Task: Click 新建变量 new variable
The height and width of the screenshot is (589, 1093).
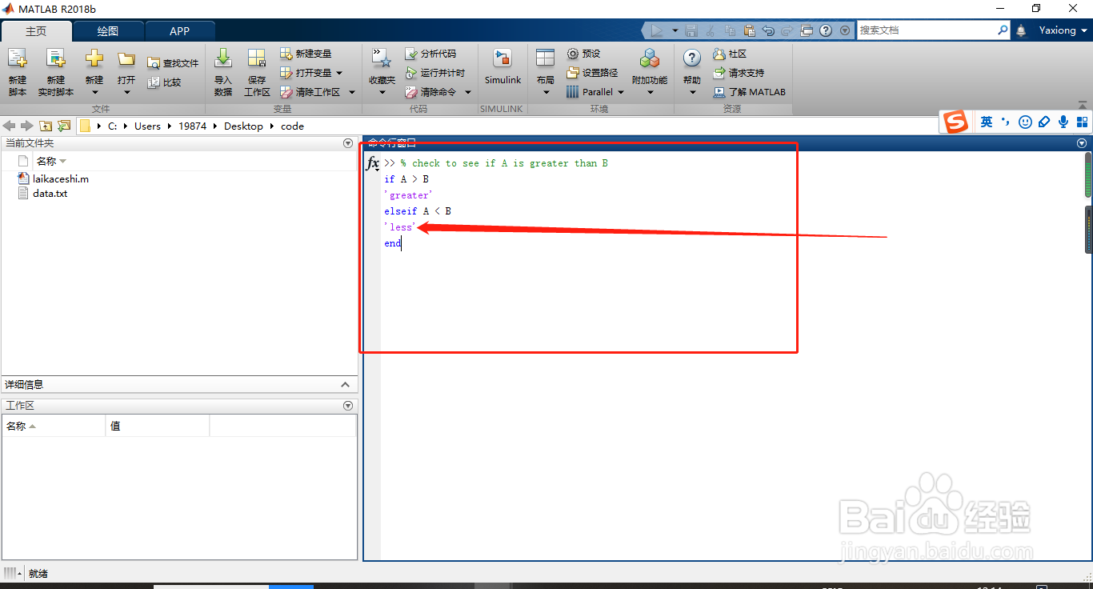Action: (306, 54)
